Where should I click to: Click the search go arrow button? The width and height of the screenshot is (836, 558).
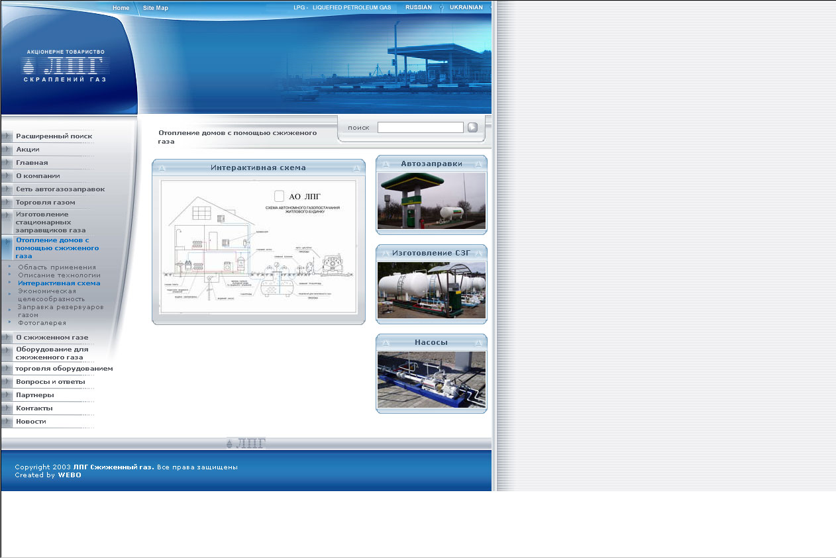click(472, 128)
